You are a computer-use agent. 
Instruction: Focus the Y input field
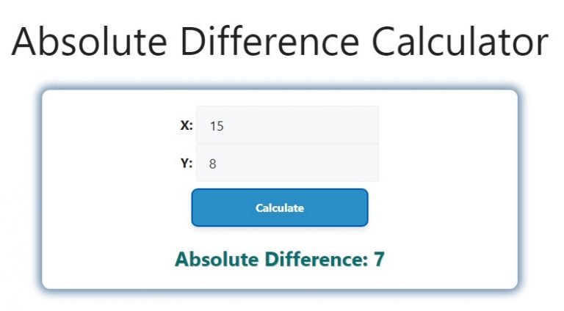tap(287, 164)
